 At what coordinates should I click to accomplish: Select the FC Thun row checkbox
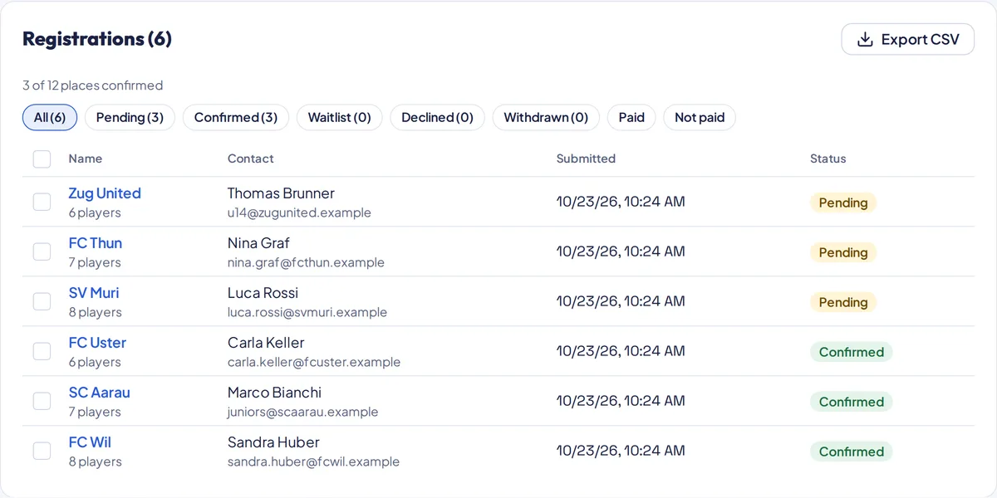[42, 251]
